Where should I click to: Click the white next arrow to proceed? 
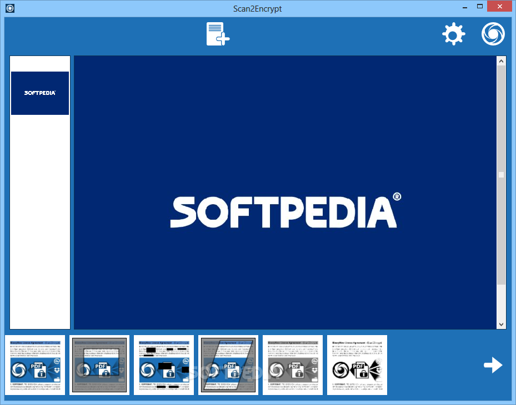(493, 365)
